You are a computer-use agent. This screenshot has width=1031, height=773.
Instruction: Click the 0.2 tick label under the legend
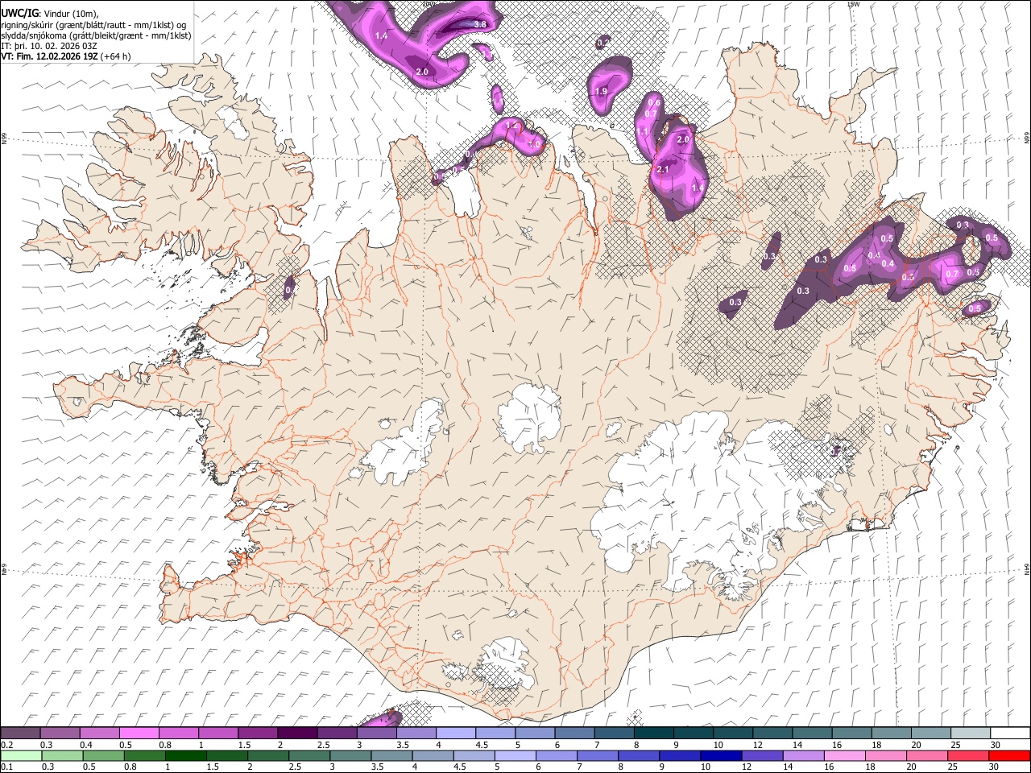click(x=7, y=745)
